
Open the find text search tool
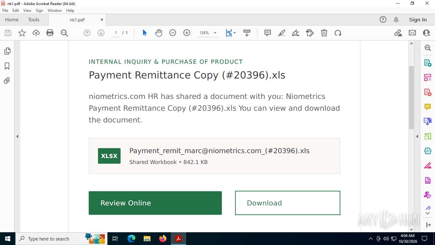tap(64, 33)
